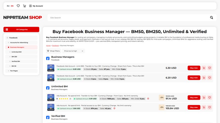The image size is (220, 123).
Task: Add the 5.30 USD item to favorites
Action: (x=210, y=68)
